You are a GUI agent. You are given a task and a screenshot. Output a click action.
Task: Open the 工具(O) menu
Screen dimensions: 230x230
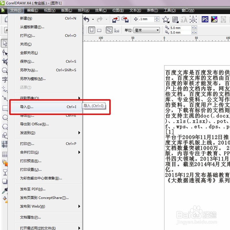tap(170, 10)
